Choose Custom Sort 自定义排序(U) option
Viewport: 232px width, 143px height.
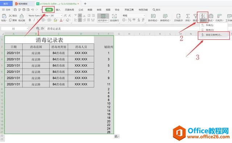tap(214, 35)
